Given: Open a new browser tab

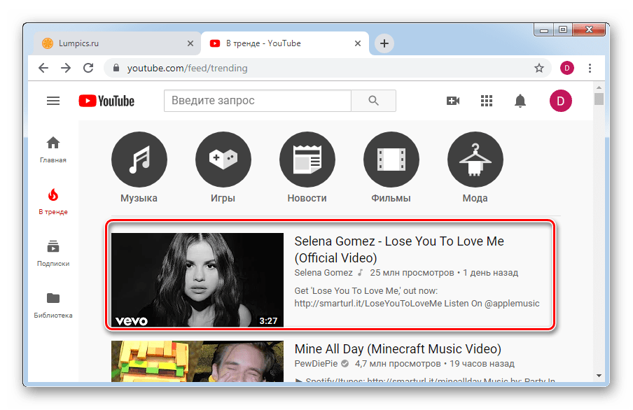Looking at the screenshot, I should (384, 43).
